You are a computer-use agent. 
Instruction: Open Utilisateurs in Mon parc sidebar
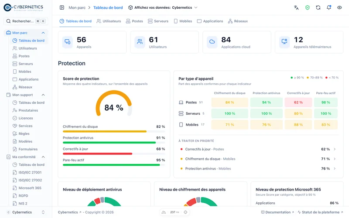click(27, 48)
